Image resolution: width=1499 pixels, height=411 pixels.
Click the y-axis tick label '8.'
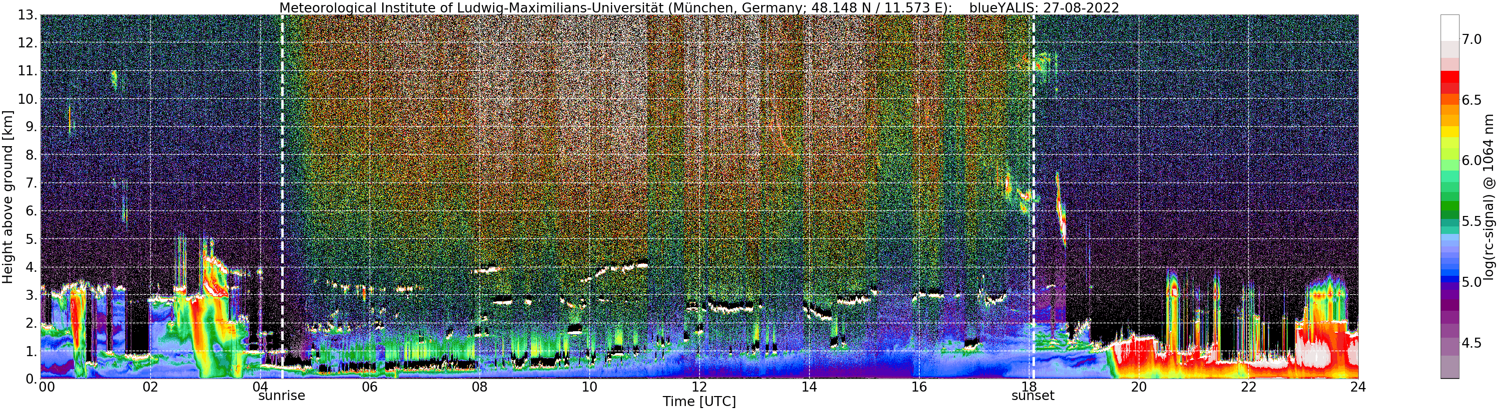pyautogui.click(x=31, y=155)
